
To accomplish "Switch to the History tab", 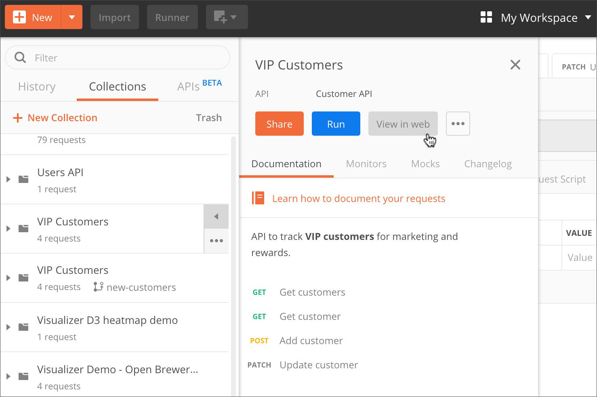I will (x=37, y=86).
